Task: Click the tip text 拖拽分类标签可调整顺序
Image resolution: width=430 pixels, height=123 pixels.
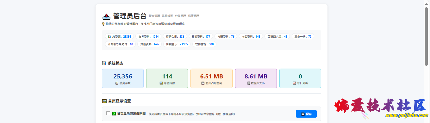Action: click(122, 24)
